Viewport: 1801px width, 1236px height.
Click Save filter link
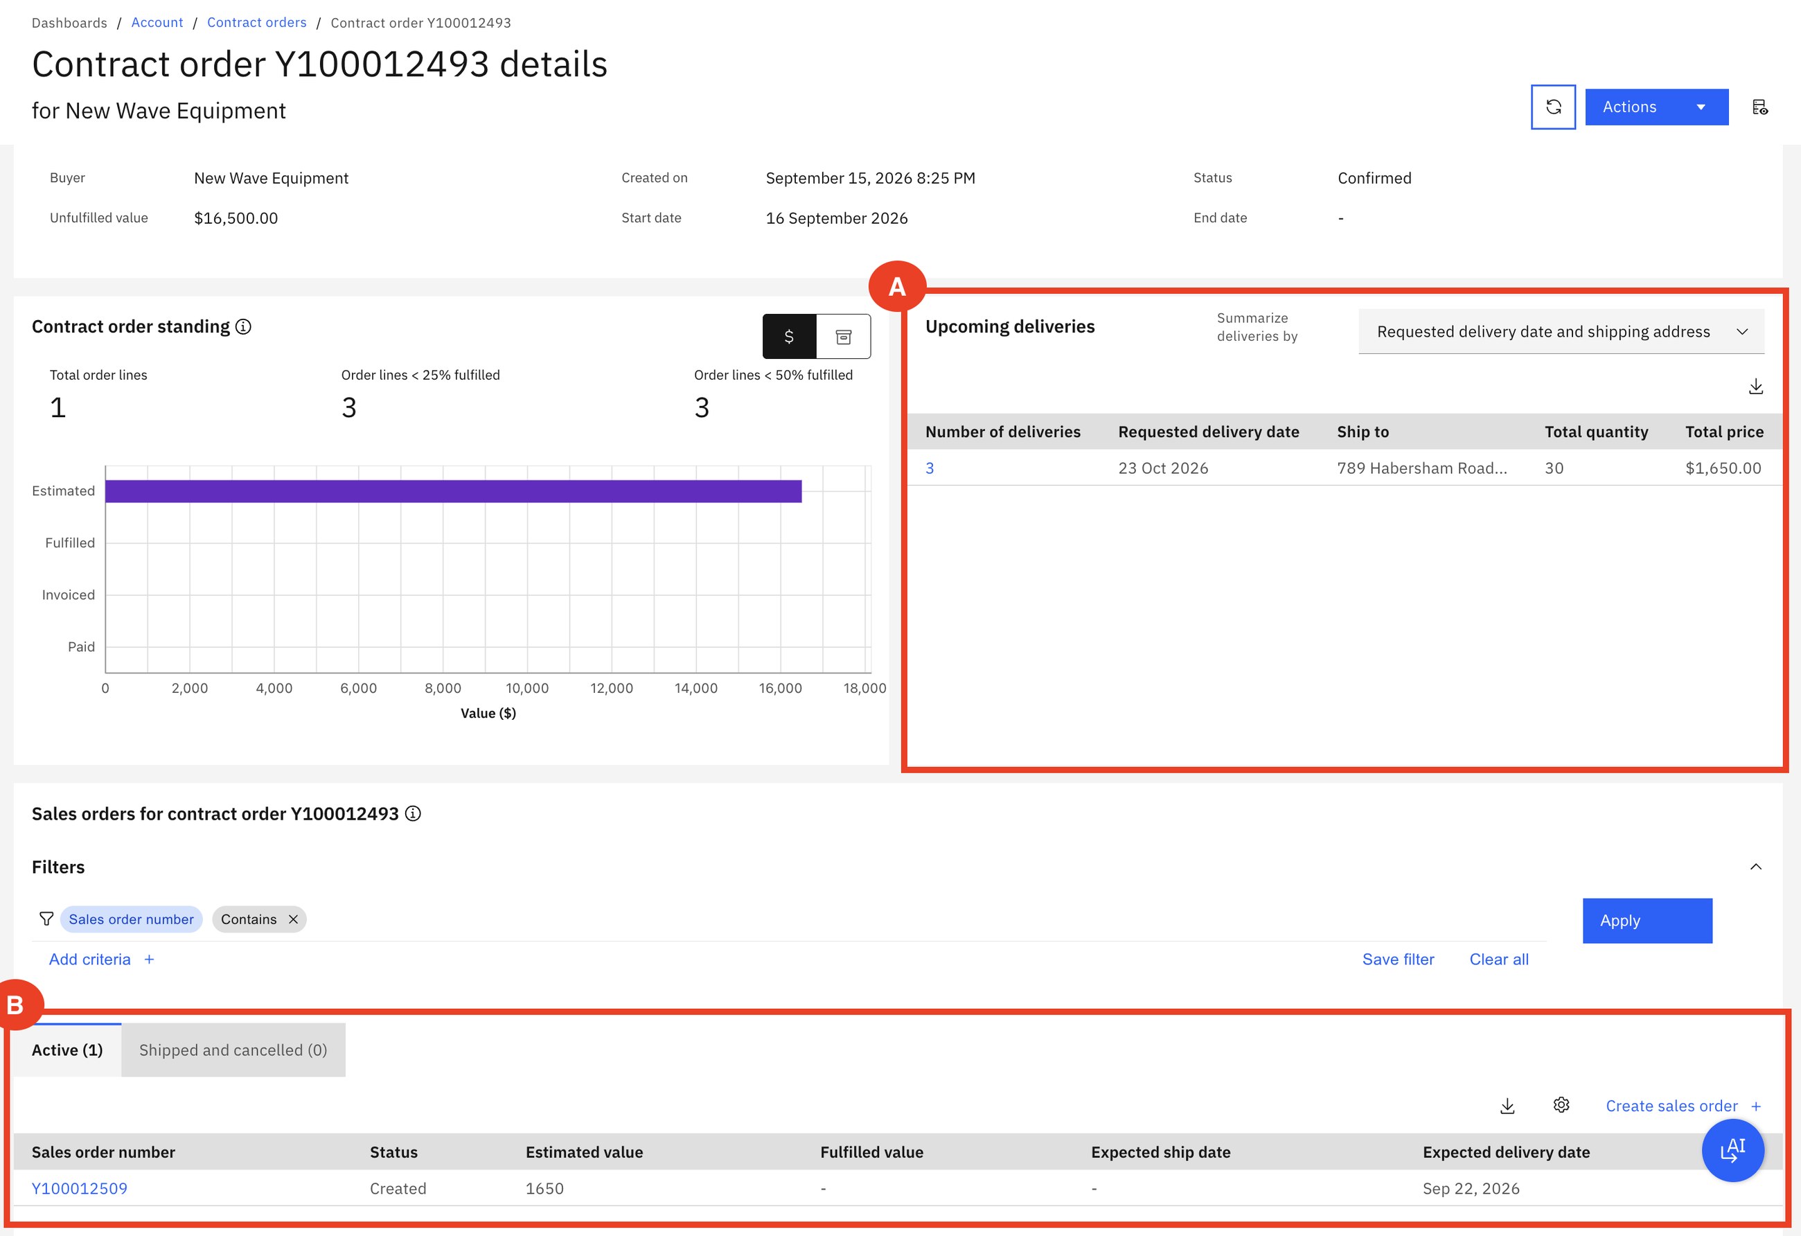pos(1397,960)
